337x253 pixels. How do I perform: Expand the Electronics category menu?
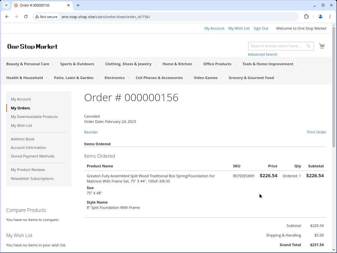point(116,78)
